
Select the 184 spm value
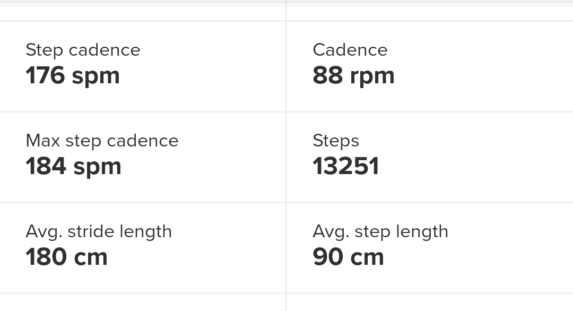click(x=73, y=166)
